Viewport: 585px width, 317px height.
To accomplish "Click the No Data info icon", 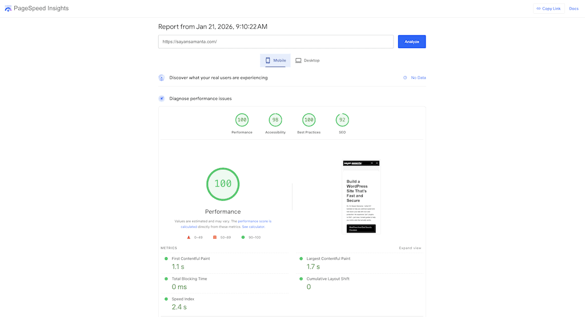I will pos(405,78).
